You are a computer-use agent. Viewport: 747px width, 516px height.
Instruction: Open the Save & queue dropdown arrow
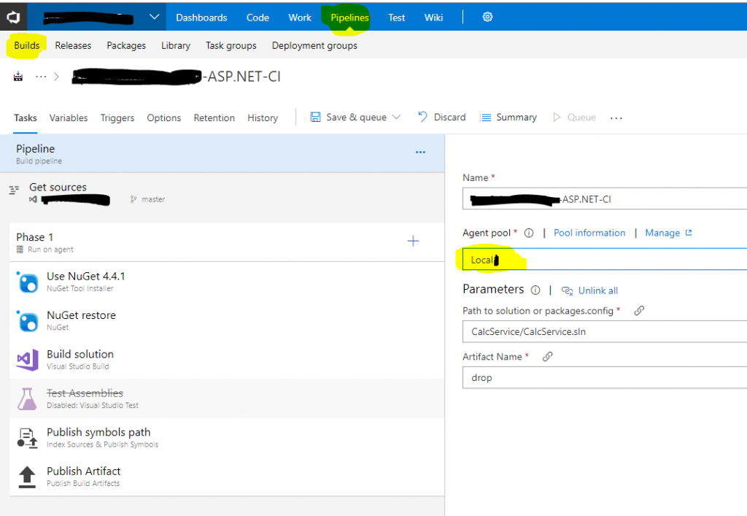(x=396, y=117)
